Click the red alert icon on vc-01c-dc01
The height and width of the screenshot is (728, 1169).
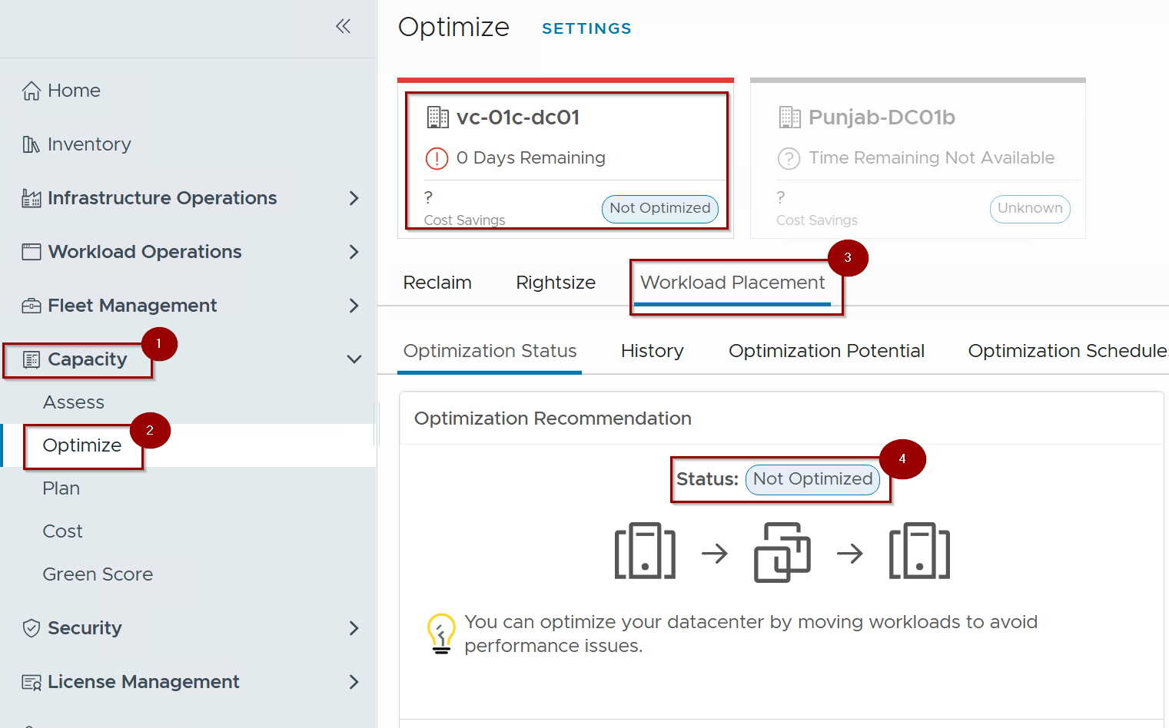[437, 158]
